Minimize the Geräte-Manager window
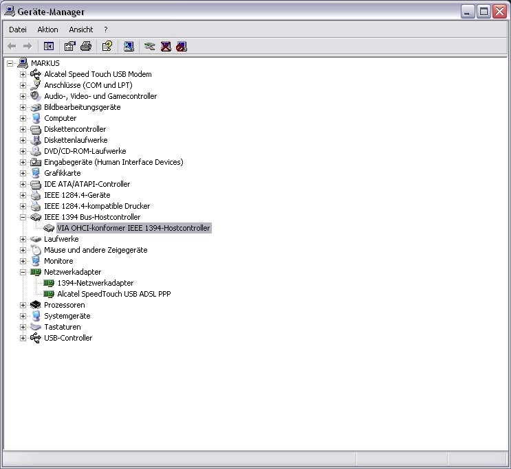The width and height of the screenshot is (511, 469). coord(468,12)
